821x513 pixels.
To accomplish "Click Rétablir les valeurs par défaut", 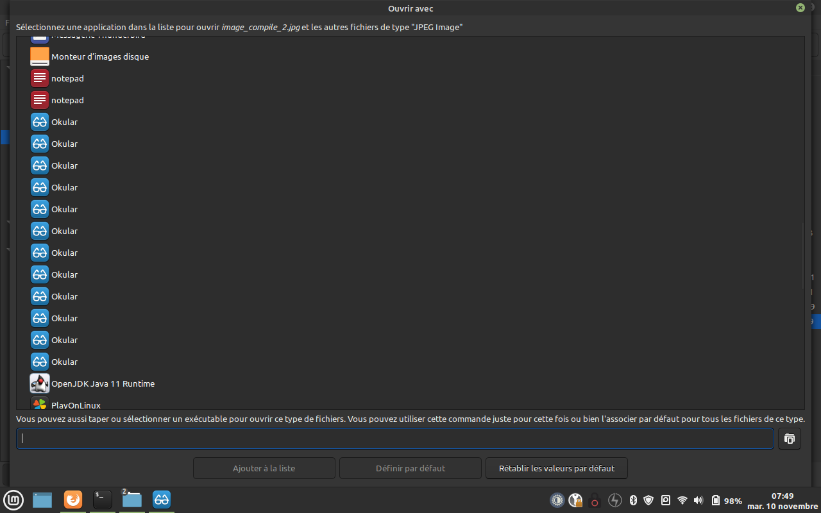I will point(557,468).
